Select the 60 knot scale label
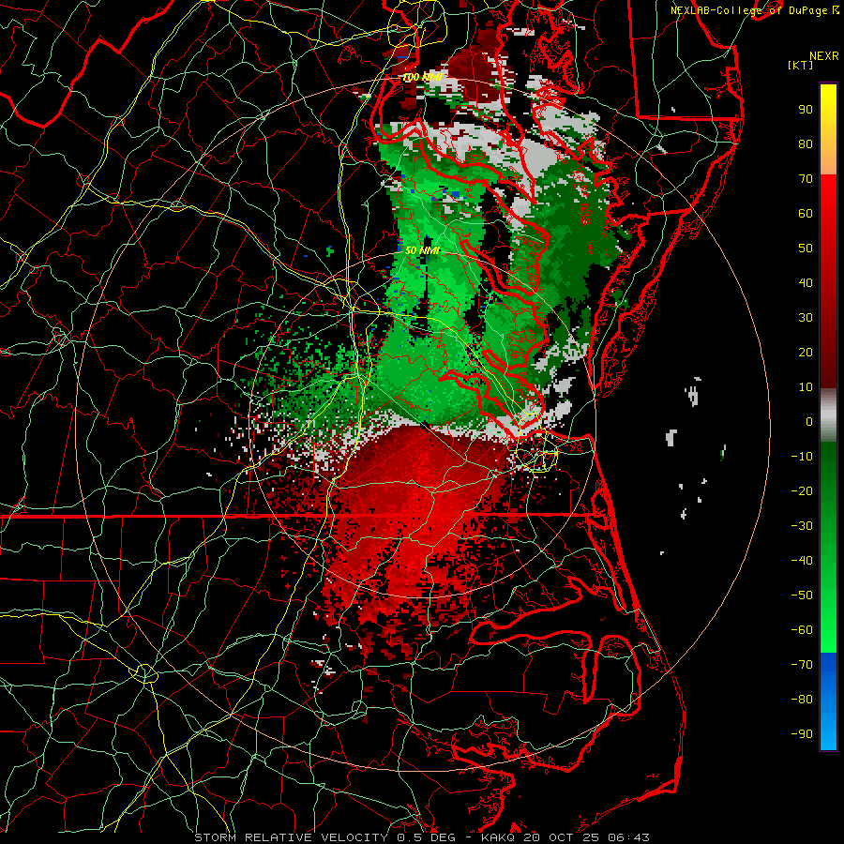Screen dimensions: 844x844 tap(806, 213)
